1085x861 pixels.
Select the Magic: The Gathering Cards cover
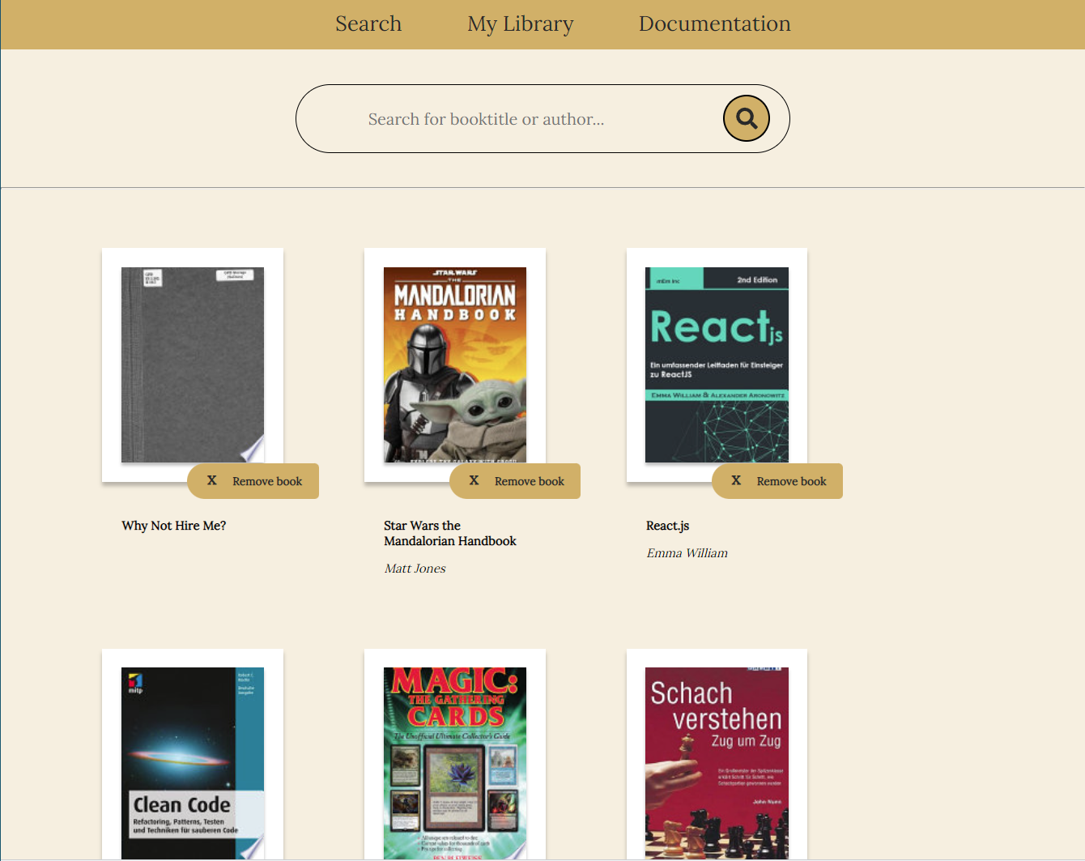(455, 763)
